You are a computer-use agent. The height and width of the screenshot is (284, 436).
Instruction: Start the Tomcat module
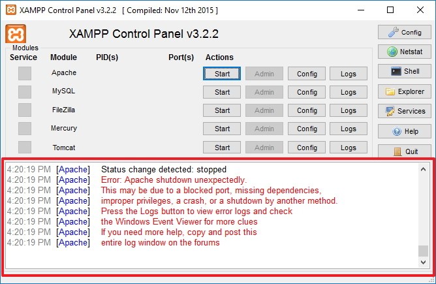(x=222, y=148)
